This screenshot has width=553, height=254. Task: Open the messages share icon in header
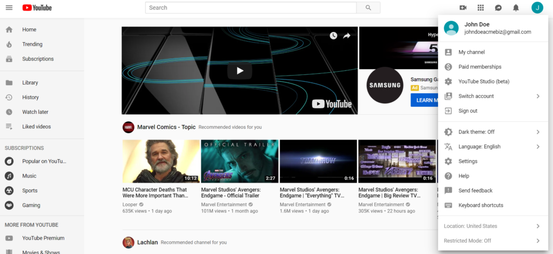[498, 8]
